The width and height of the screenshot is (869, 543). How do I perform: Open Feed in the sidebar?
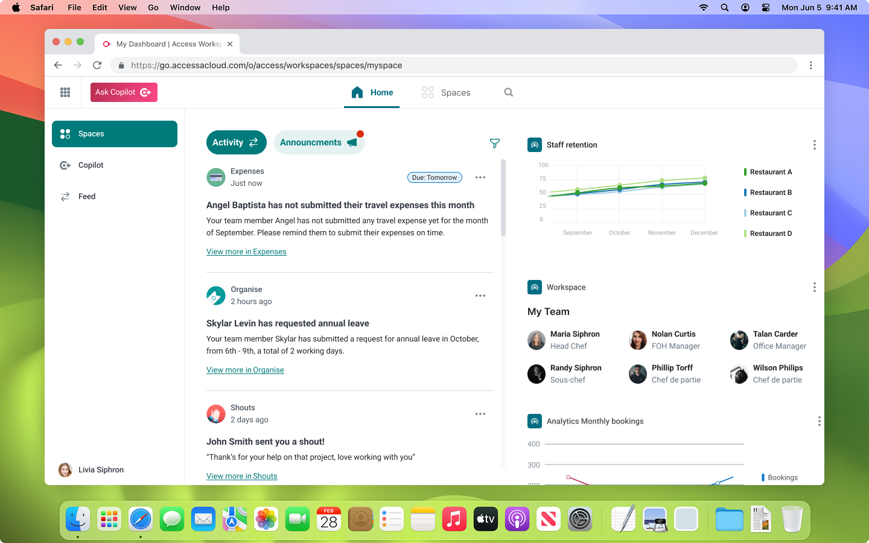pyautogui.click(x=86, y=197)
